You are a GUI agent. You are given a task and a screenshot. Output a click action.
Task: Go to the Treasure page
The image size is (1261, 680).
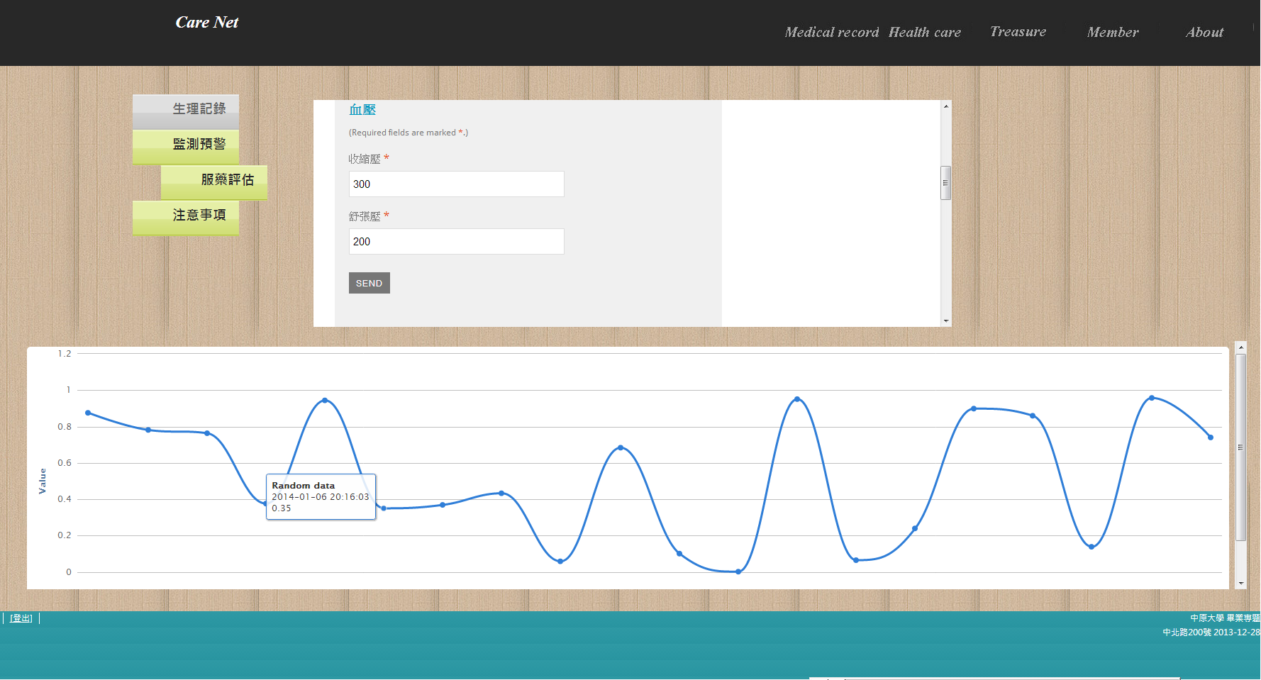(1018, 32)
